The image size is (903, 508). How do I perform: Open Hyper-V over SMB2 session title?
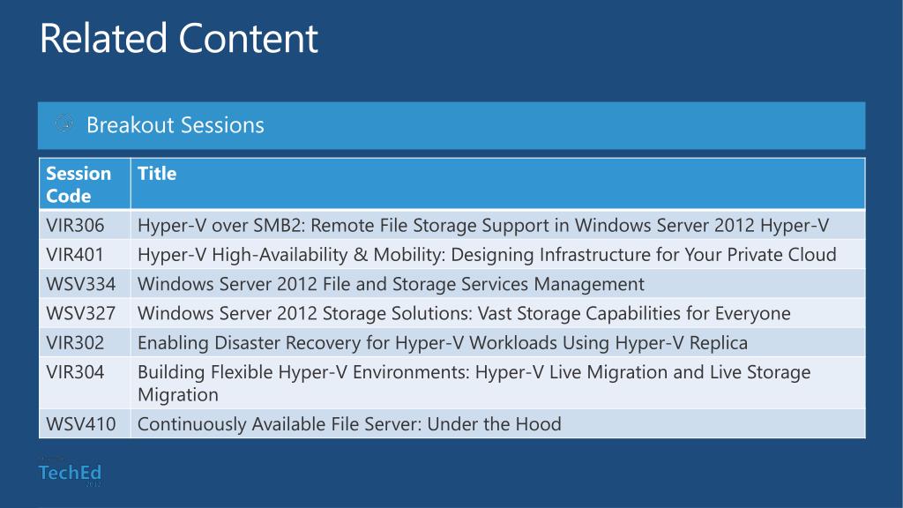[x=483, y=225]
